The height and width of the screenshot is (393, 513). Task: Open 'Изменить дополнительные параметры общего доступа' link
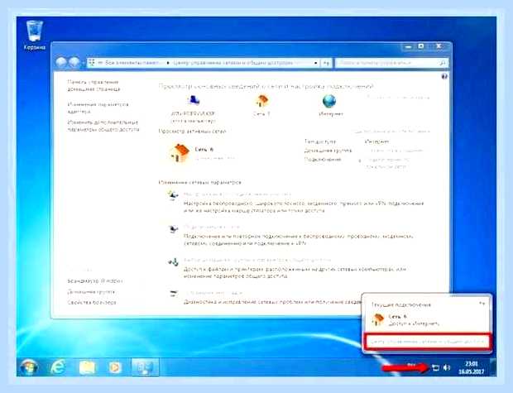click(103, 126)
